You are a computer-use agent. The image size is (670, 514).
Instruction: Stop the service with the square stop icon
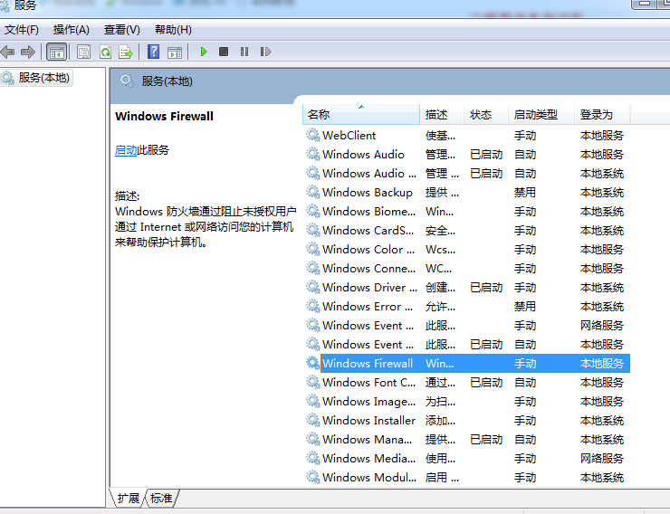click(x=224, y=52)
